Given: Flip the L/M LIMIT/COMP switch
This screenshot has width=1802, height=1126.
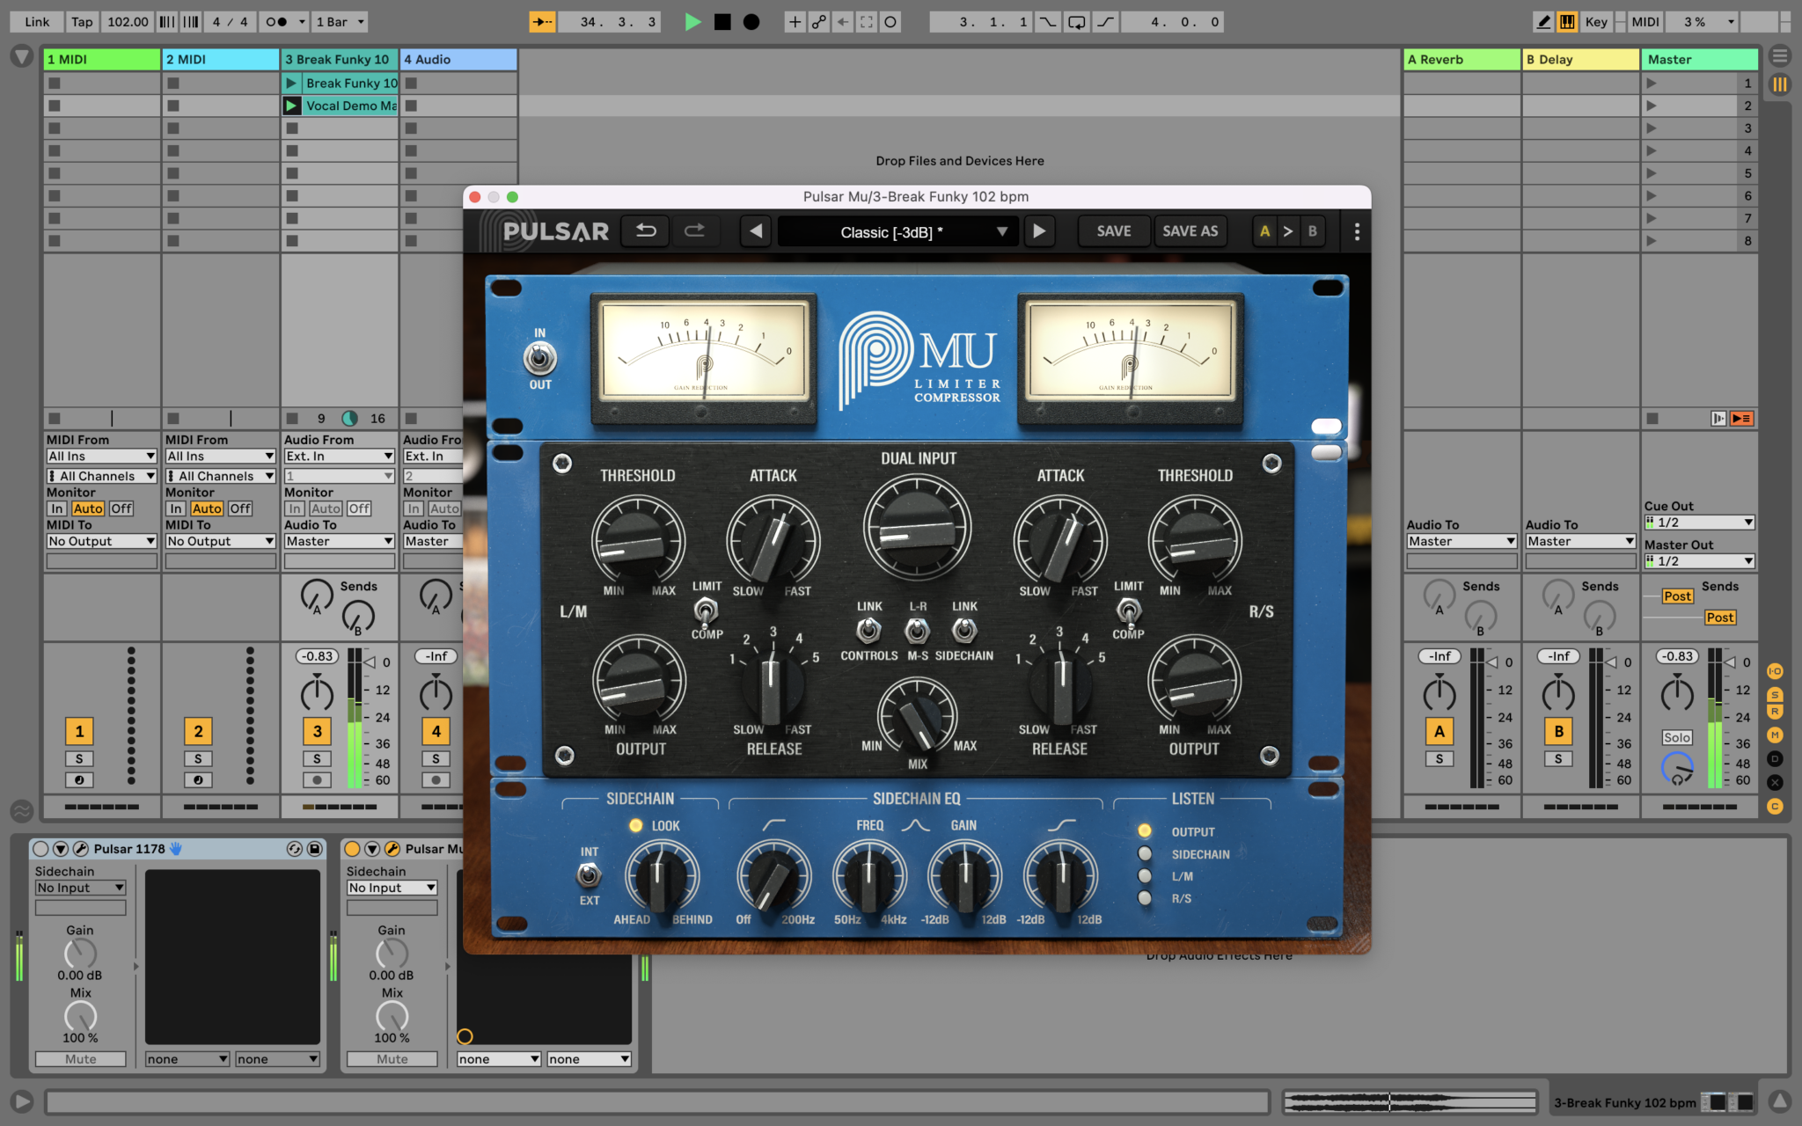Looking at the screenshot, I should [x=705, y=610].
